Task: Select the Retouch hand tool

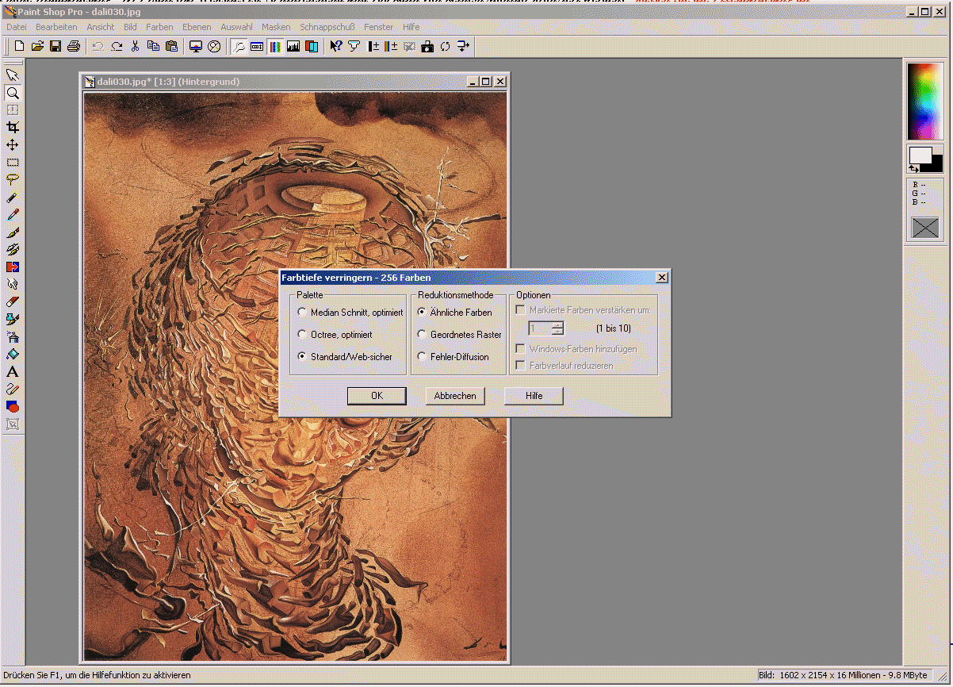Action: tap(13, 285)
